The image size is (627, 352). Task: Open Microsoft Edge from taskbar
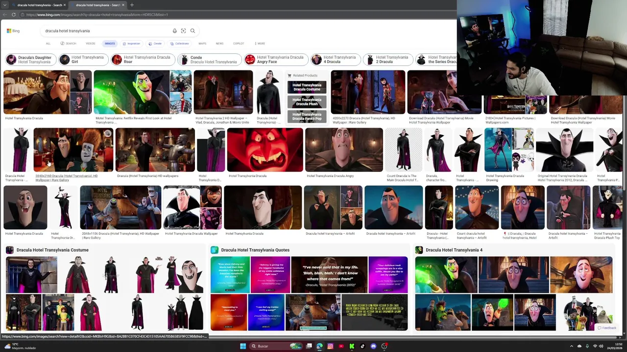pos(319,346)
